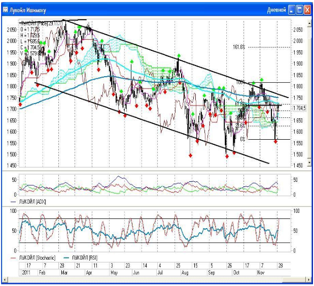Click the Nov month label on time axis
Viewport: 314px width, 286px height.
pyautogui.click(x=261, y=272)
